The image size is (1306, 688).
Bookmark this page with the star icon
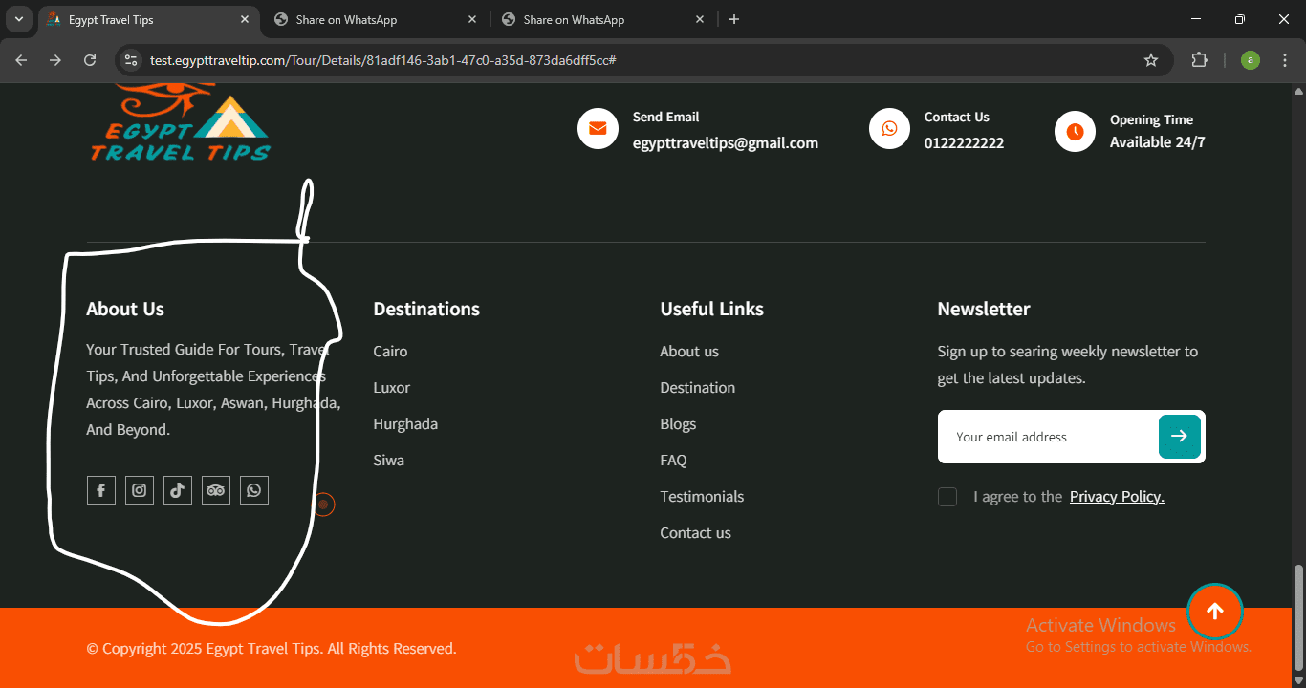pos(1151,60)
